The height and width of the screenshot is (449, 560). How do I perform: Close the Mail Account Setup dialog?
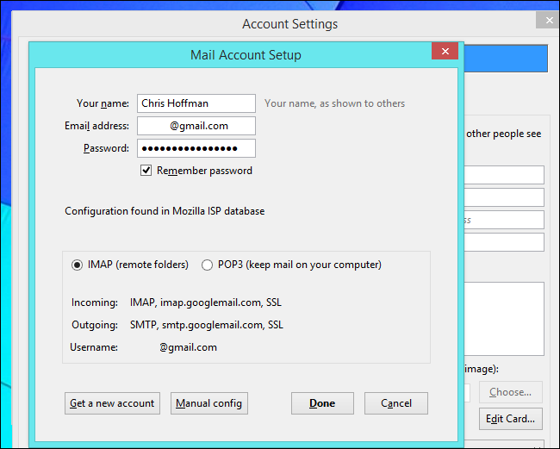445,51
